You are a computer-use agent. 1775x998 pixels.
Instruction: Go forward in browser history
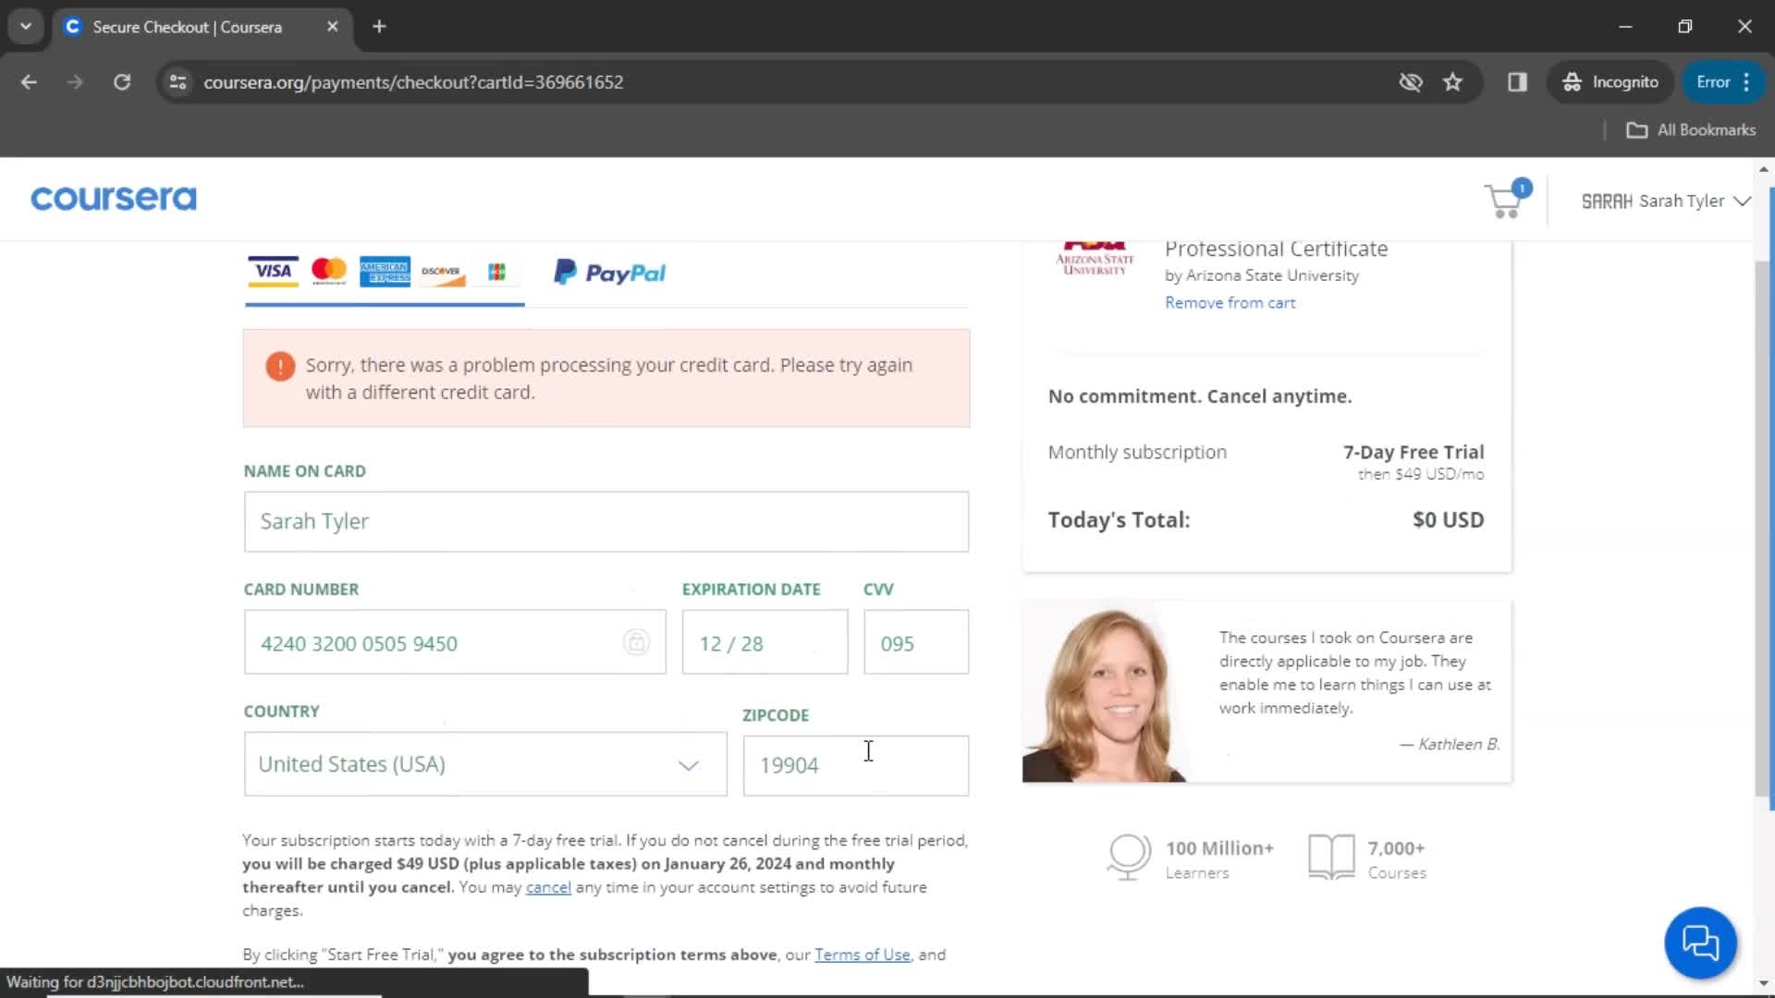(x=75, y=82)
